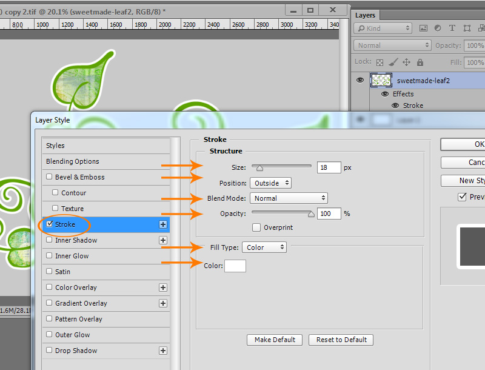The image size is (485, 370).
Task: Enable the Overprint checkbox
Action: click(x=256, y=227)
